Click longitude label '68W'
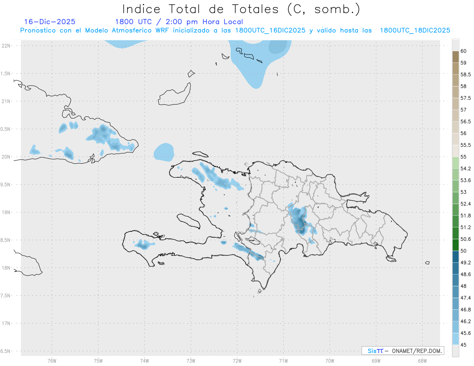 (x=422, y=360)
